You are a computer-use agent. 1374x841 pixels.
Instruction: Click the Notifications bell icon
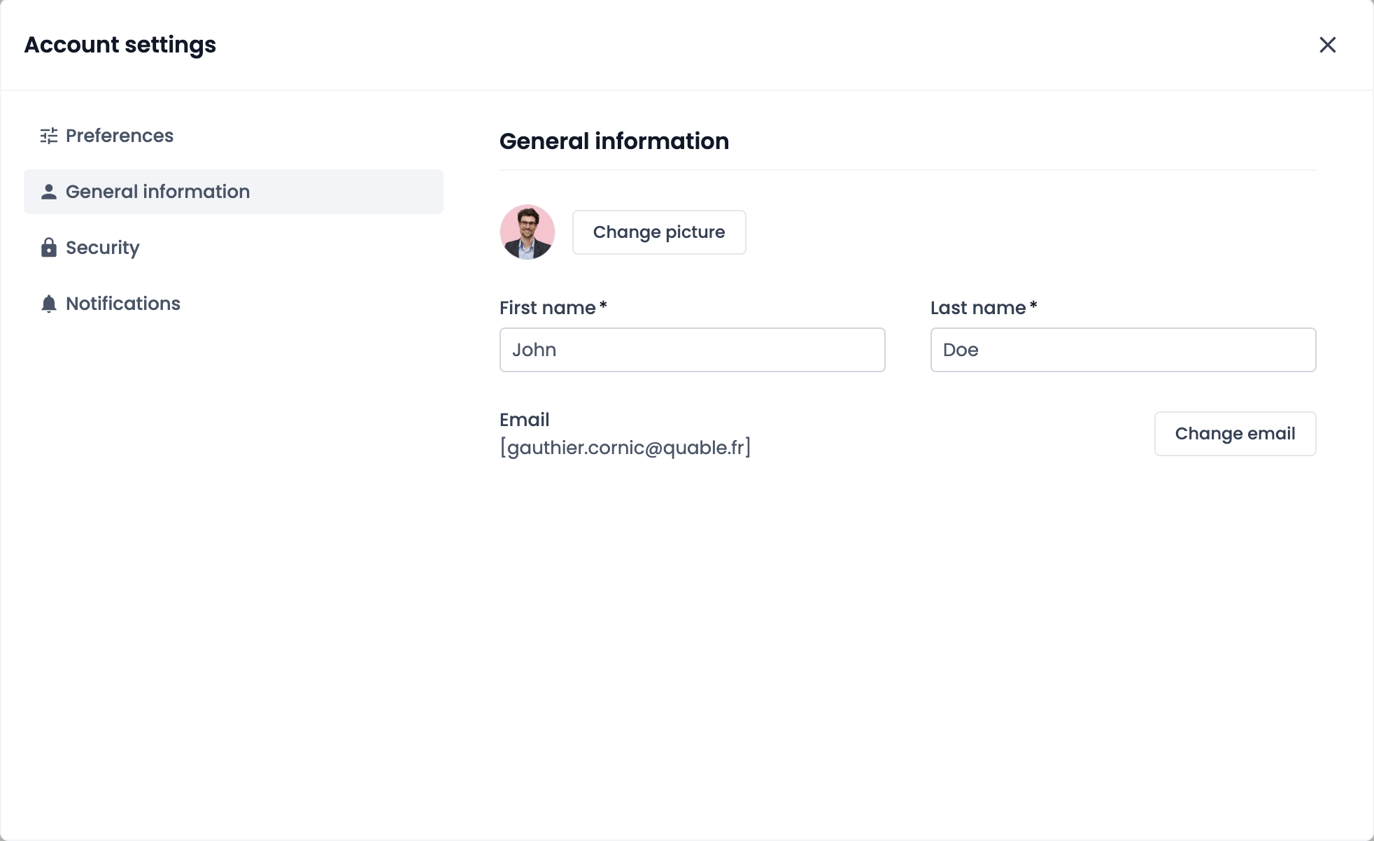click(49, 304)
